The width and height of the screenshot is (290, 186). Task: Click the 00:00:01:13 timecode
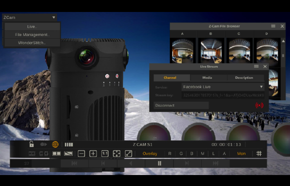click(x=226, y=145)
